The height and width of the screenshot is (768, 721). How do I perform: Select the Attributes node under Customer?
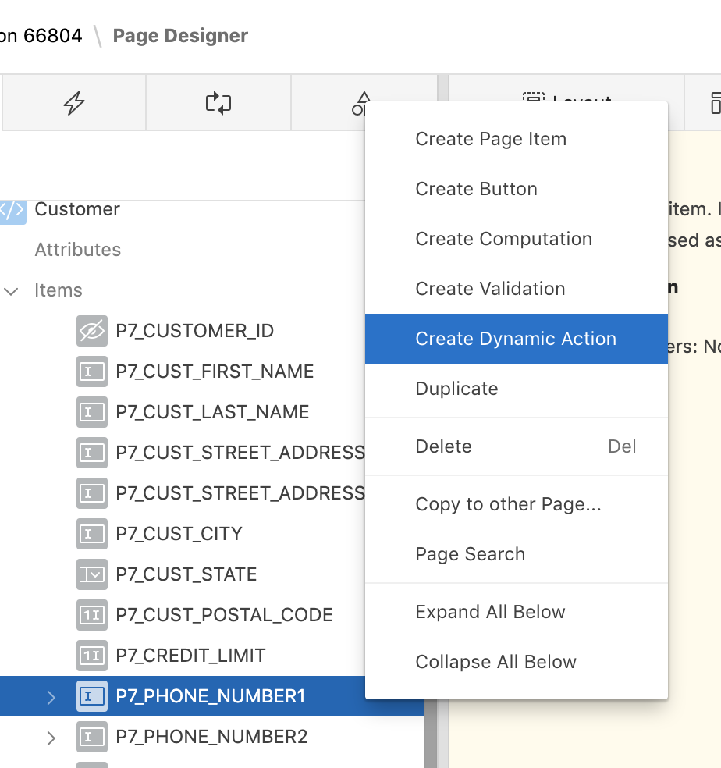click(x=78, y=250)
